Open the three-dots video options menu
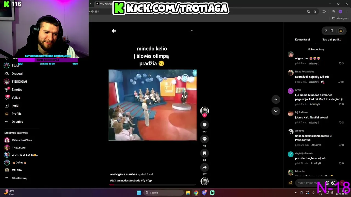This screenshot has height=197, width=351. (191, 31)
